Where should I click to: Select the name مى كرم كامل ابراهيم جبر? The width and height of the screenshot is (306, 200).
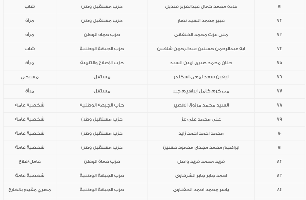click(201, 91)
